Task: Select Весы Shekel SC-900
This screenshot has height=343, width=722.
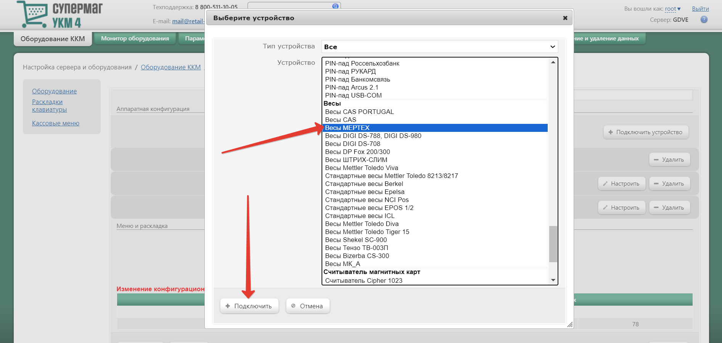Action: click(435, 240)
